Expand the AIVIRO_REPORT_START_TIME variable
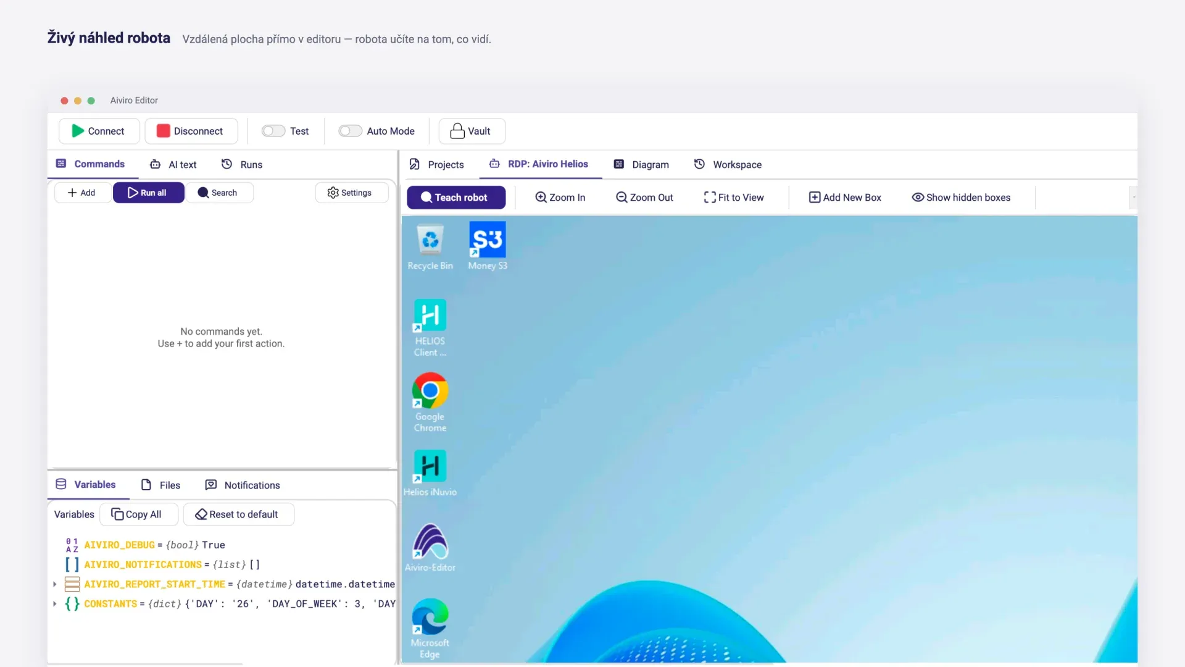 pos(55,584)
